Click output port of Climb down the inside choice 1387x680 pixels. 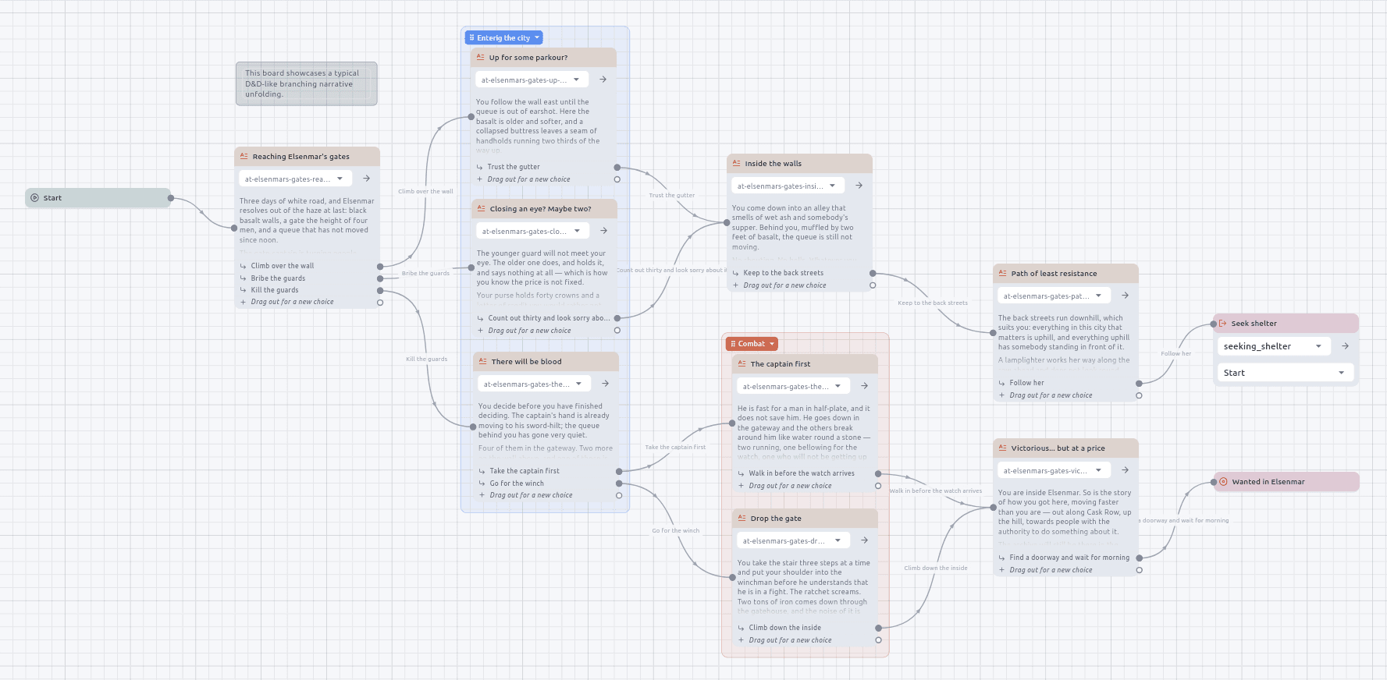878,628
